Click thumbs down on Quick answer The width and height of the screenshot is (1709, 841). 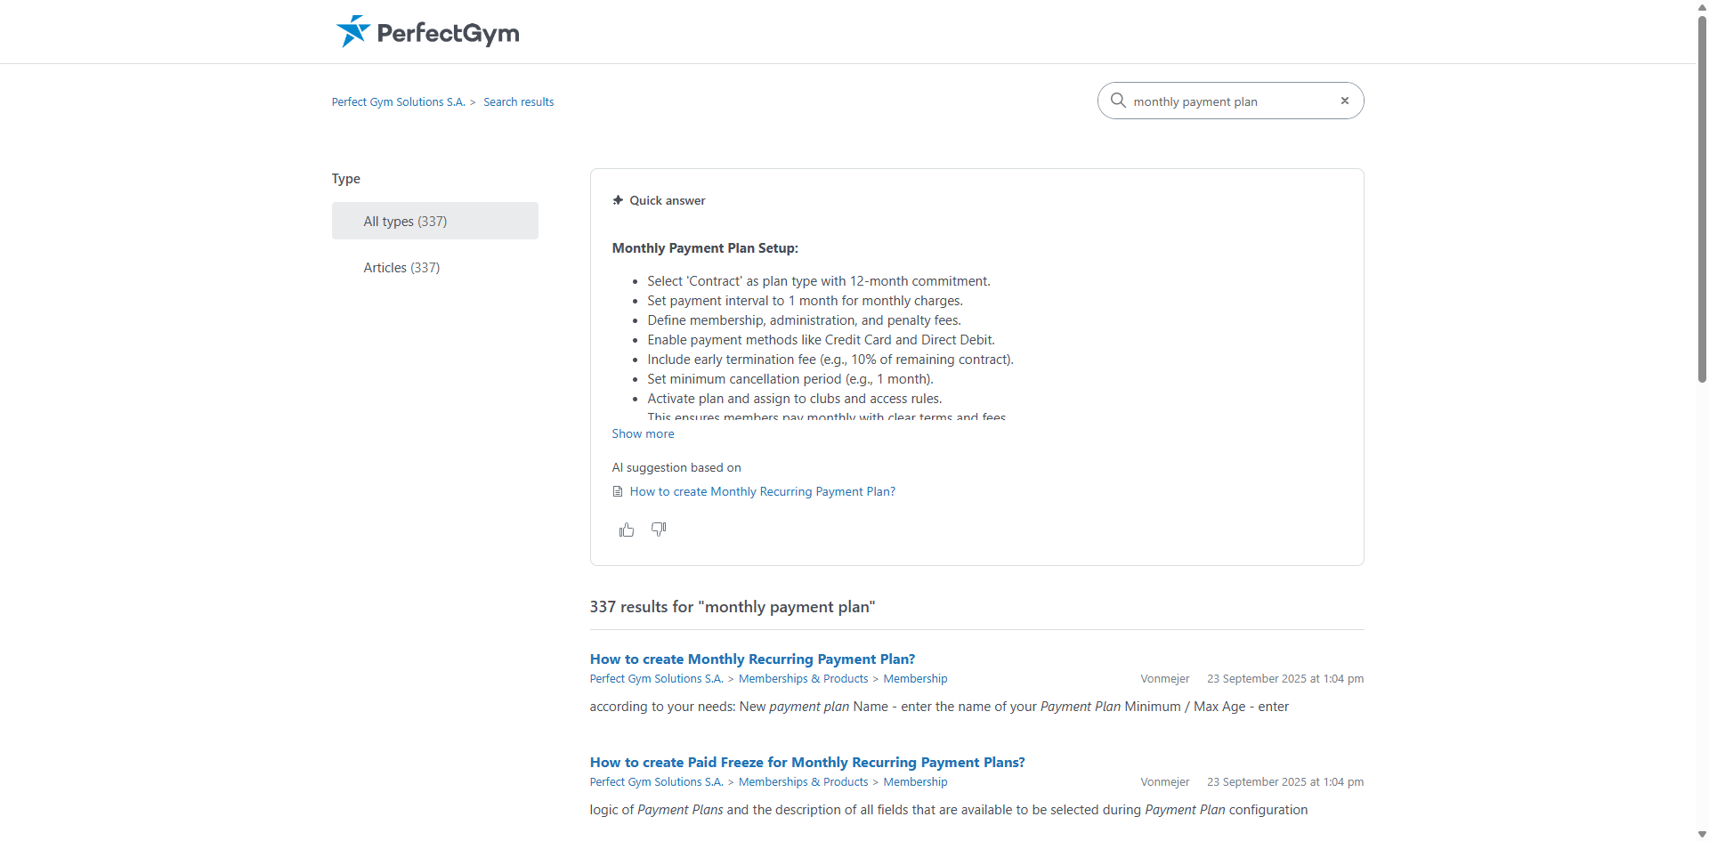659,530
